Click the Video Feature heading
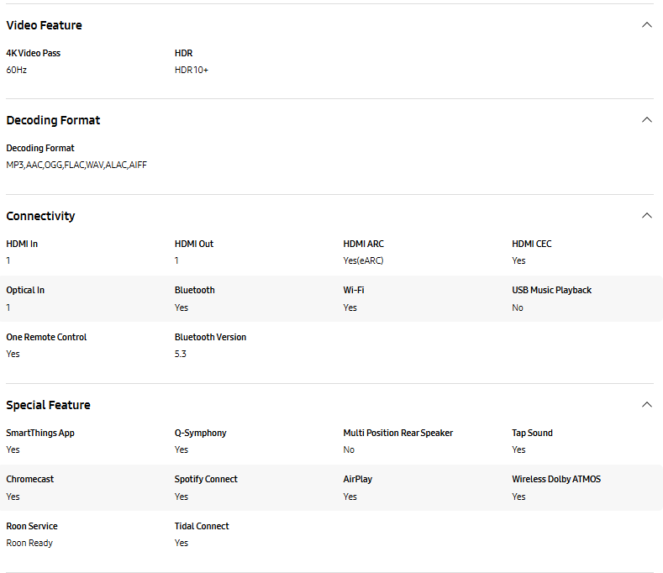The width and height of the screenshot is (663, 573). 44,25
